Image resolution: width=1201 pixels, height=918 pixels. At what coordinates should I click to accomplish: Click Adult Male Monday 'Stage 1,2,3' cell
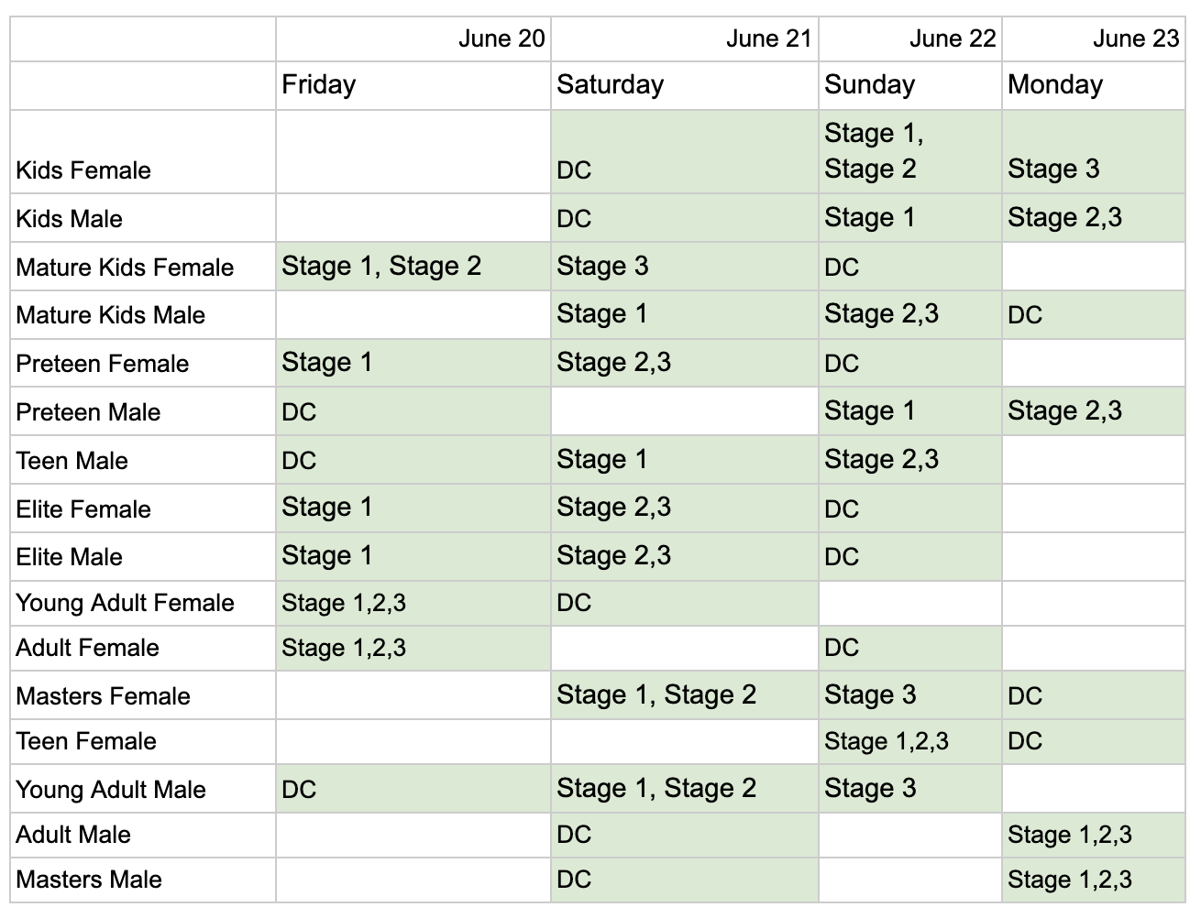(x=1093, y=835)
